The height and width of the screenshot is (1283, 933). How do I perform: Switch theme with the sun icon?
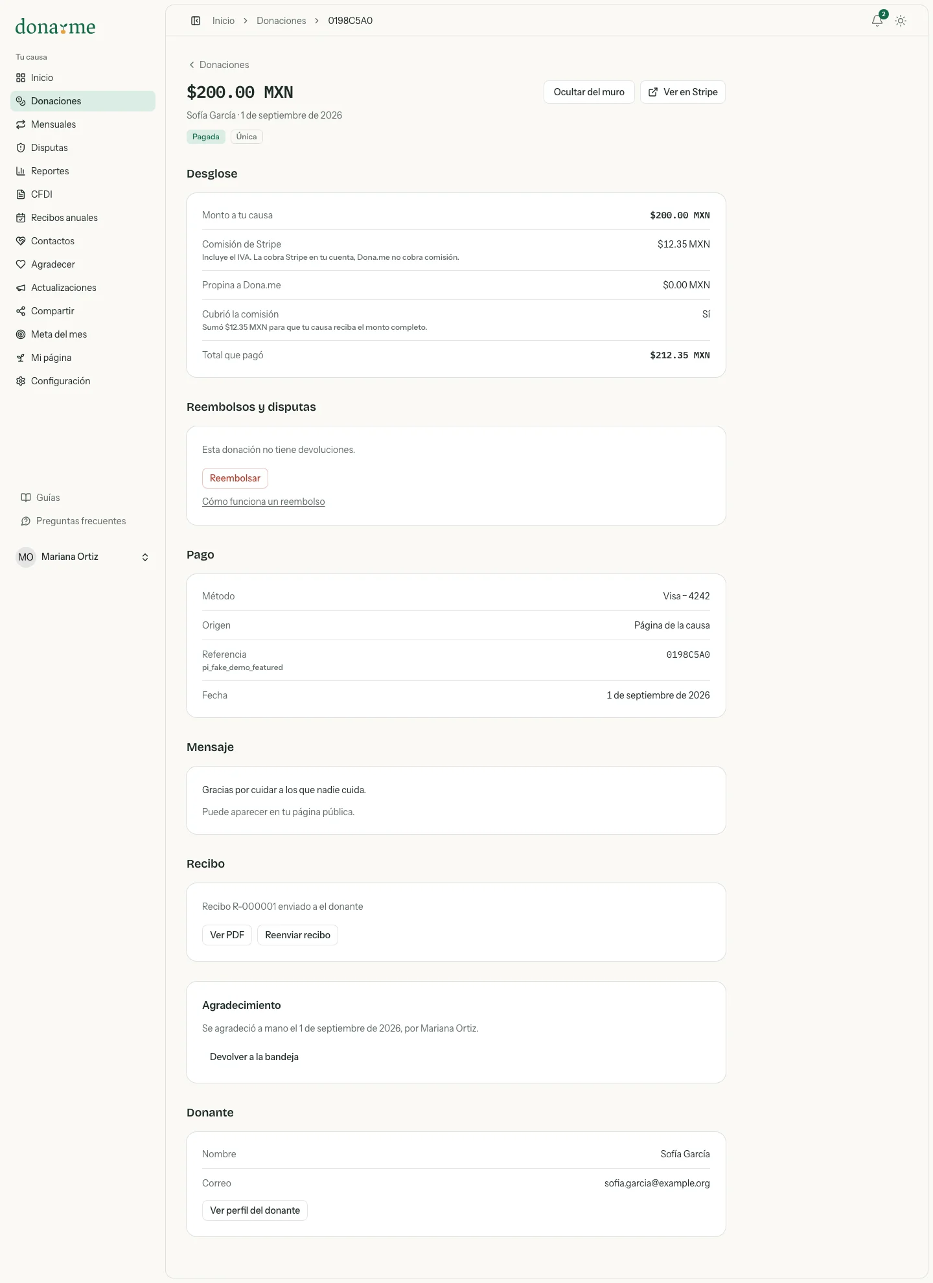coord(901,21)
